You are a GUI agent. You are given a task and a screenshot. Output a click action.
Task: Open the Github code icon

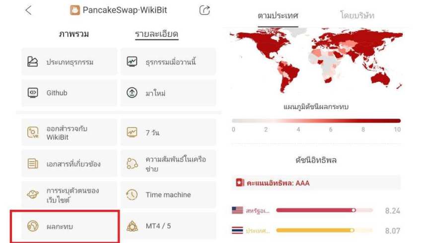coord(33,93)
